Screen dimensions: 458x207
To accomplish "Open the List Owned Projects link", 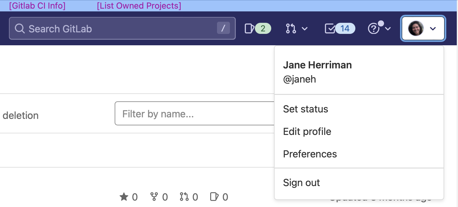I will pyautogui.click(x=139, y=6).
